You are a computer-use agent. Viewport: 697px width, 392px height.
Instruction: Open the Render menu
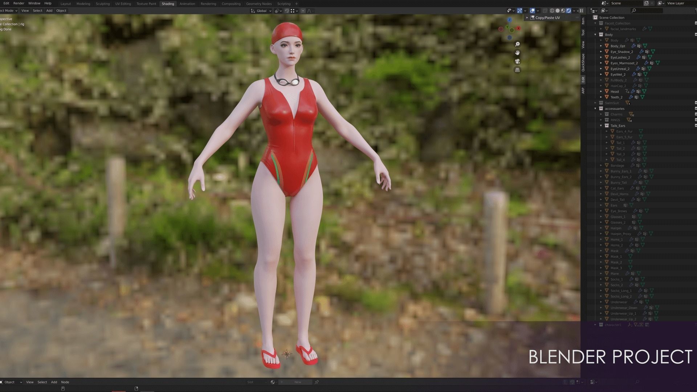tap(19, 3)
